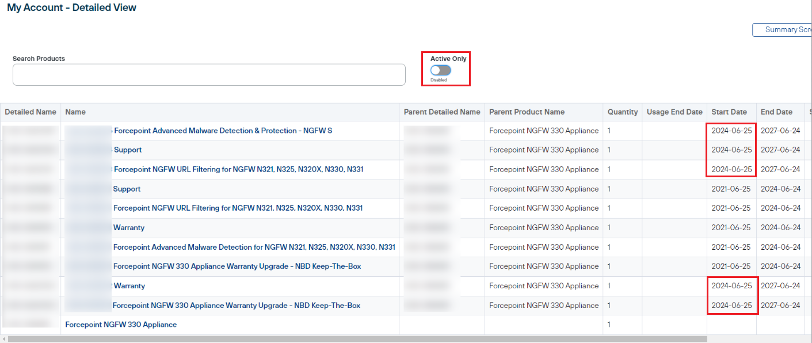Select quantity 1 in the bottom appliance-only row

(609, 325)
